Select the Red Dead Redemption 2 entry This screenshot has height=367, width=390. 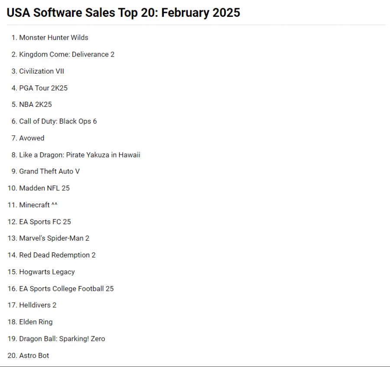[57, 255]
